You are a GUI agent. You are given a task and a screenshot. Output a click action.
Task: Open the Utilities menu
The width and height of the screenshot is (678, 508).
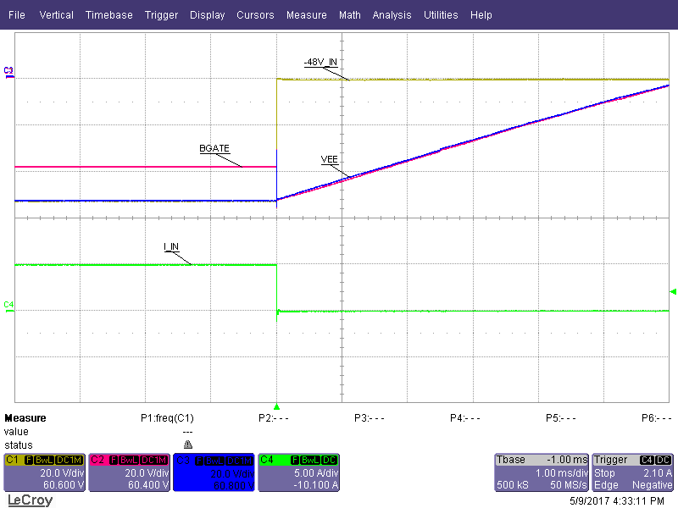pos(441,15)
